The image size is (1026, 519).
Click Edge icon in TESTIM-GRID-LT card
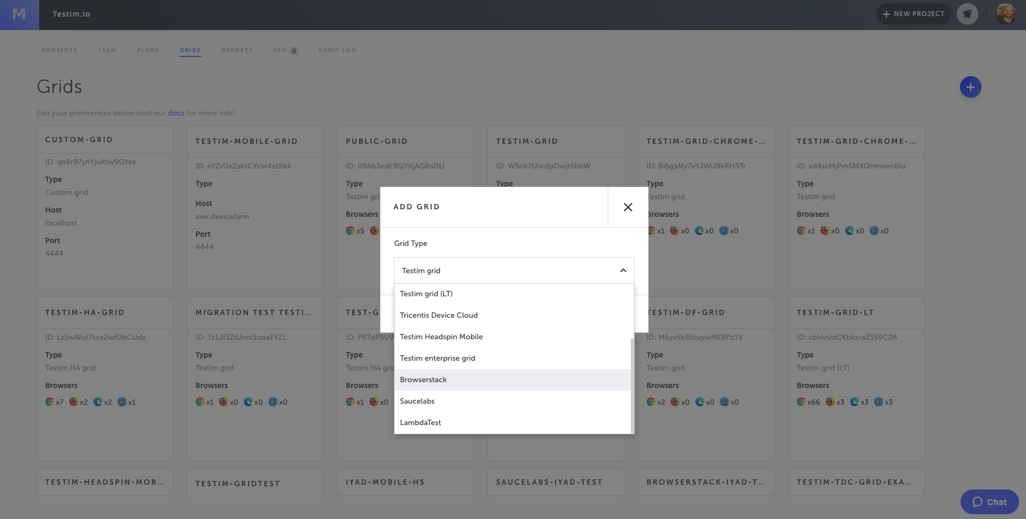854,401
